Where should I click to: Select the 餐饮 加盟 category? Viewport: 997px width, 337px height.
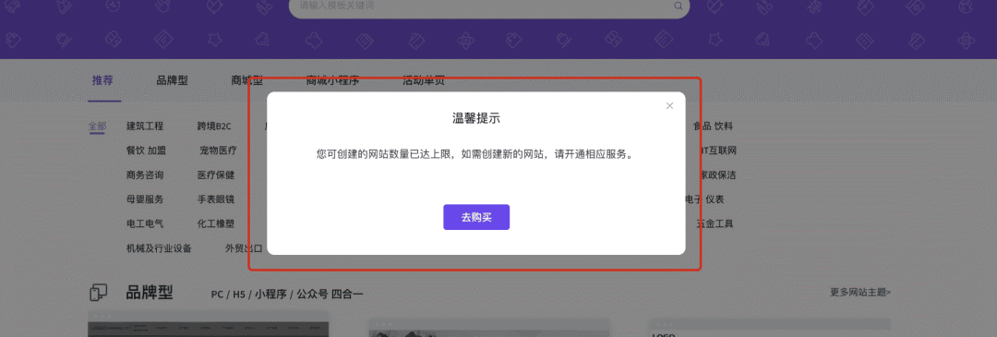(x=146, y=150)
